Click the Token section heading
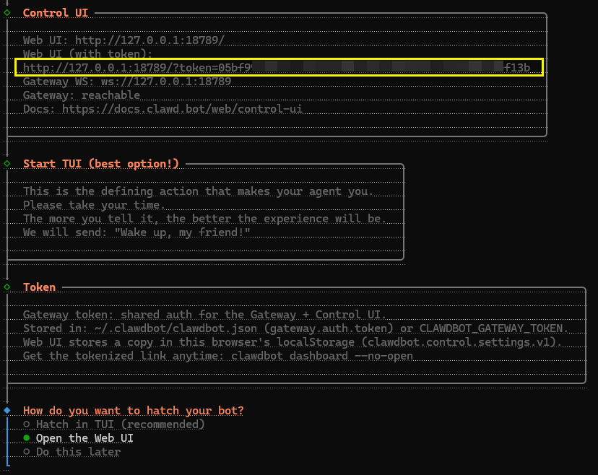This screenshot has height=475, width=598. 39,287
